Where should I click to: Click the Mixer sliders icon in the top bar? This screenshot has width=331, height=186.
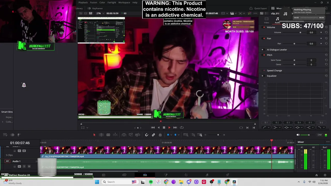(273, 8)
